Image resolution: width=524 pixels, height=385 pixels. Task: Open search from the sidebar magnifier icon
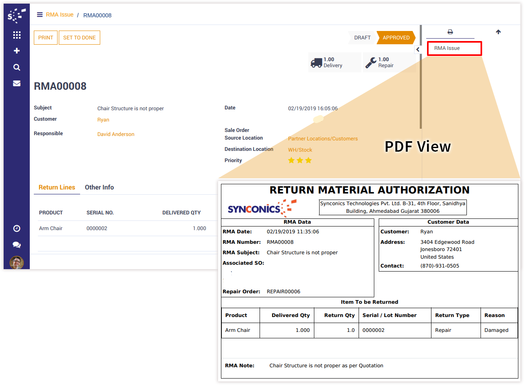17,67
